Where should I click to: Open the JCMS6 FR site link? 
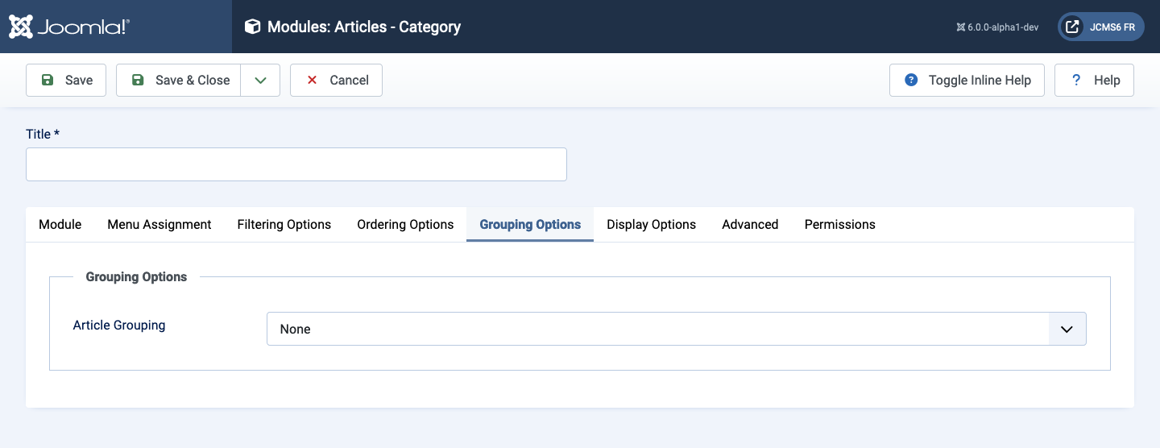pyautogui.click(x=1100, y=27)
